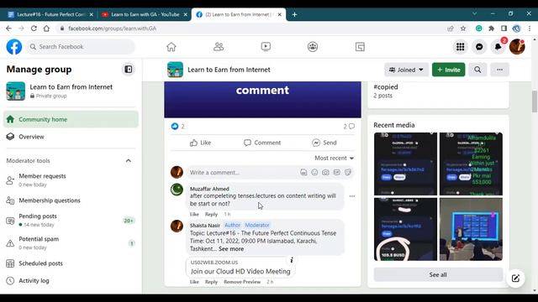Screen dimensions: 538x302
Task: Open the Messenger icon
Action: pos(479,47)
